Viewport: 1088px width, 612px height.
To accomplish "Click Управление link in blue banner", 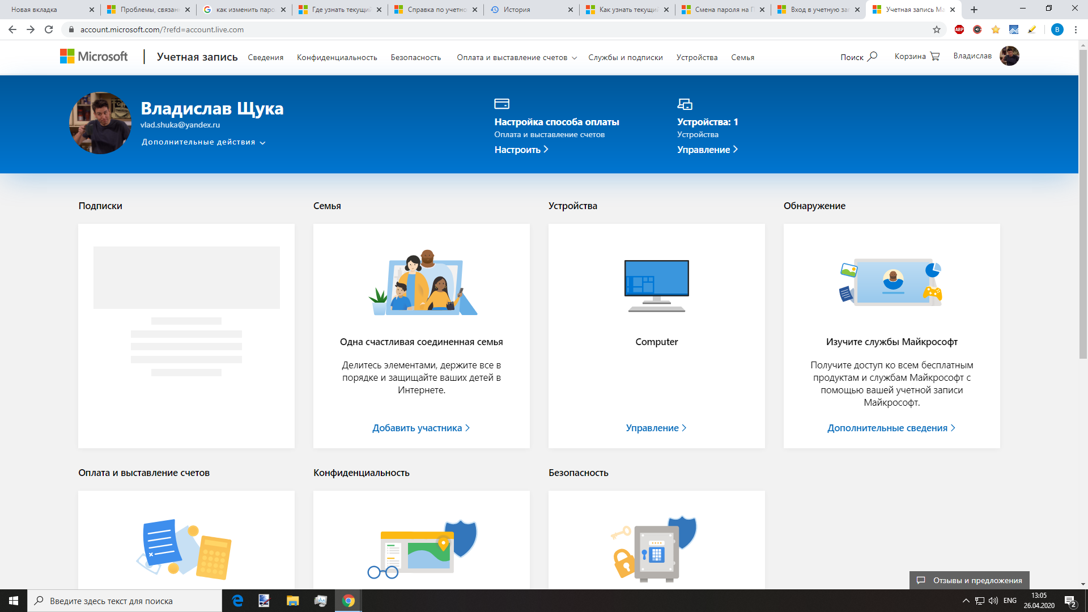I will tap(708, 150).
